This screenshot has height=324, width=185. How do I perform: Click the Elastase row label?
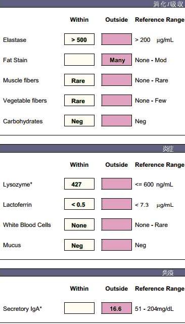[x=15, y=40]
